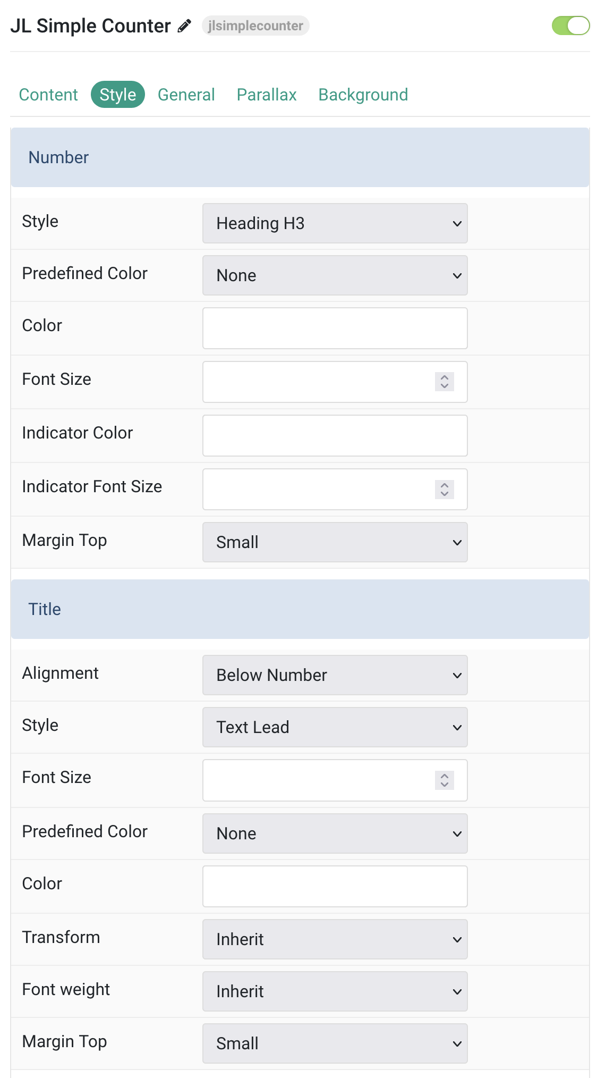This screenshot has width=597, height=1078.
Task: Open the Transform dropdown
Action: click(x=335, y=939)
